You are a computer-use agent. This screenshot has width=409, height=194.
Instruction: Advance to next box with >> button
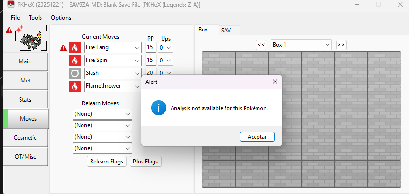(341, 45)
